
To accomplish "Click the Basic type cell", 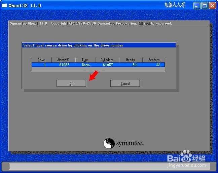I will coord(86,65).
